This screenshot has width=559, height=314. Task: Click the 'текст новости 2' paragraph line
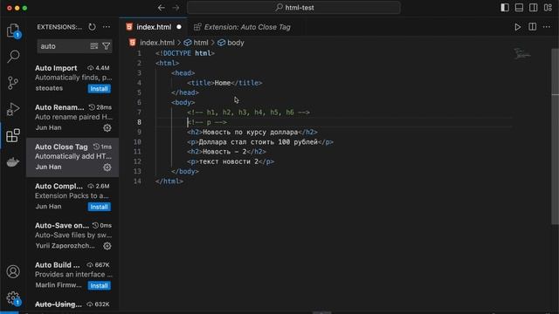[x=231, y=161]
